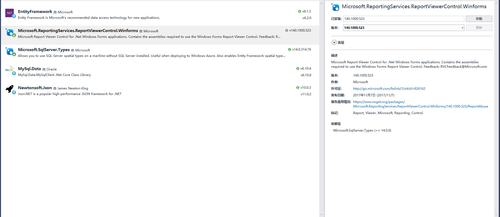Click the 更新 update button
This screenshot has width=500, height=217.
point(479,28)
